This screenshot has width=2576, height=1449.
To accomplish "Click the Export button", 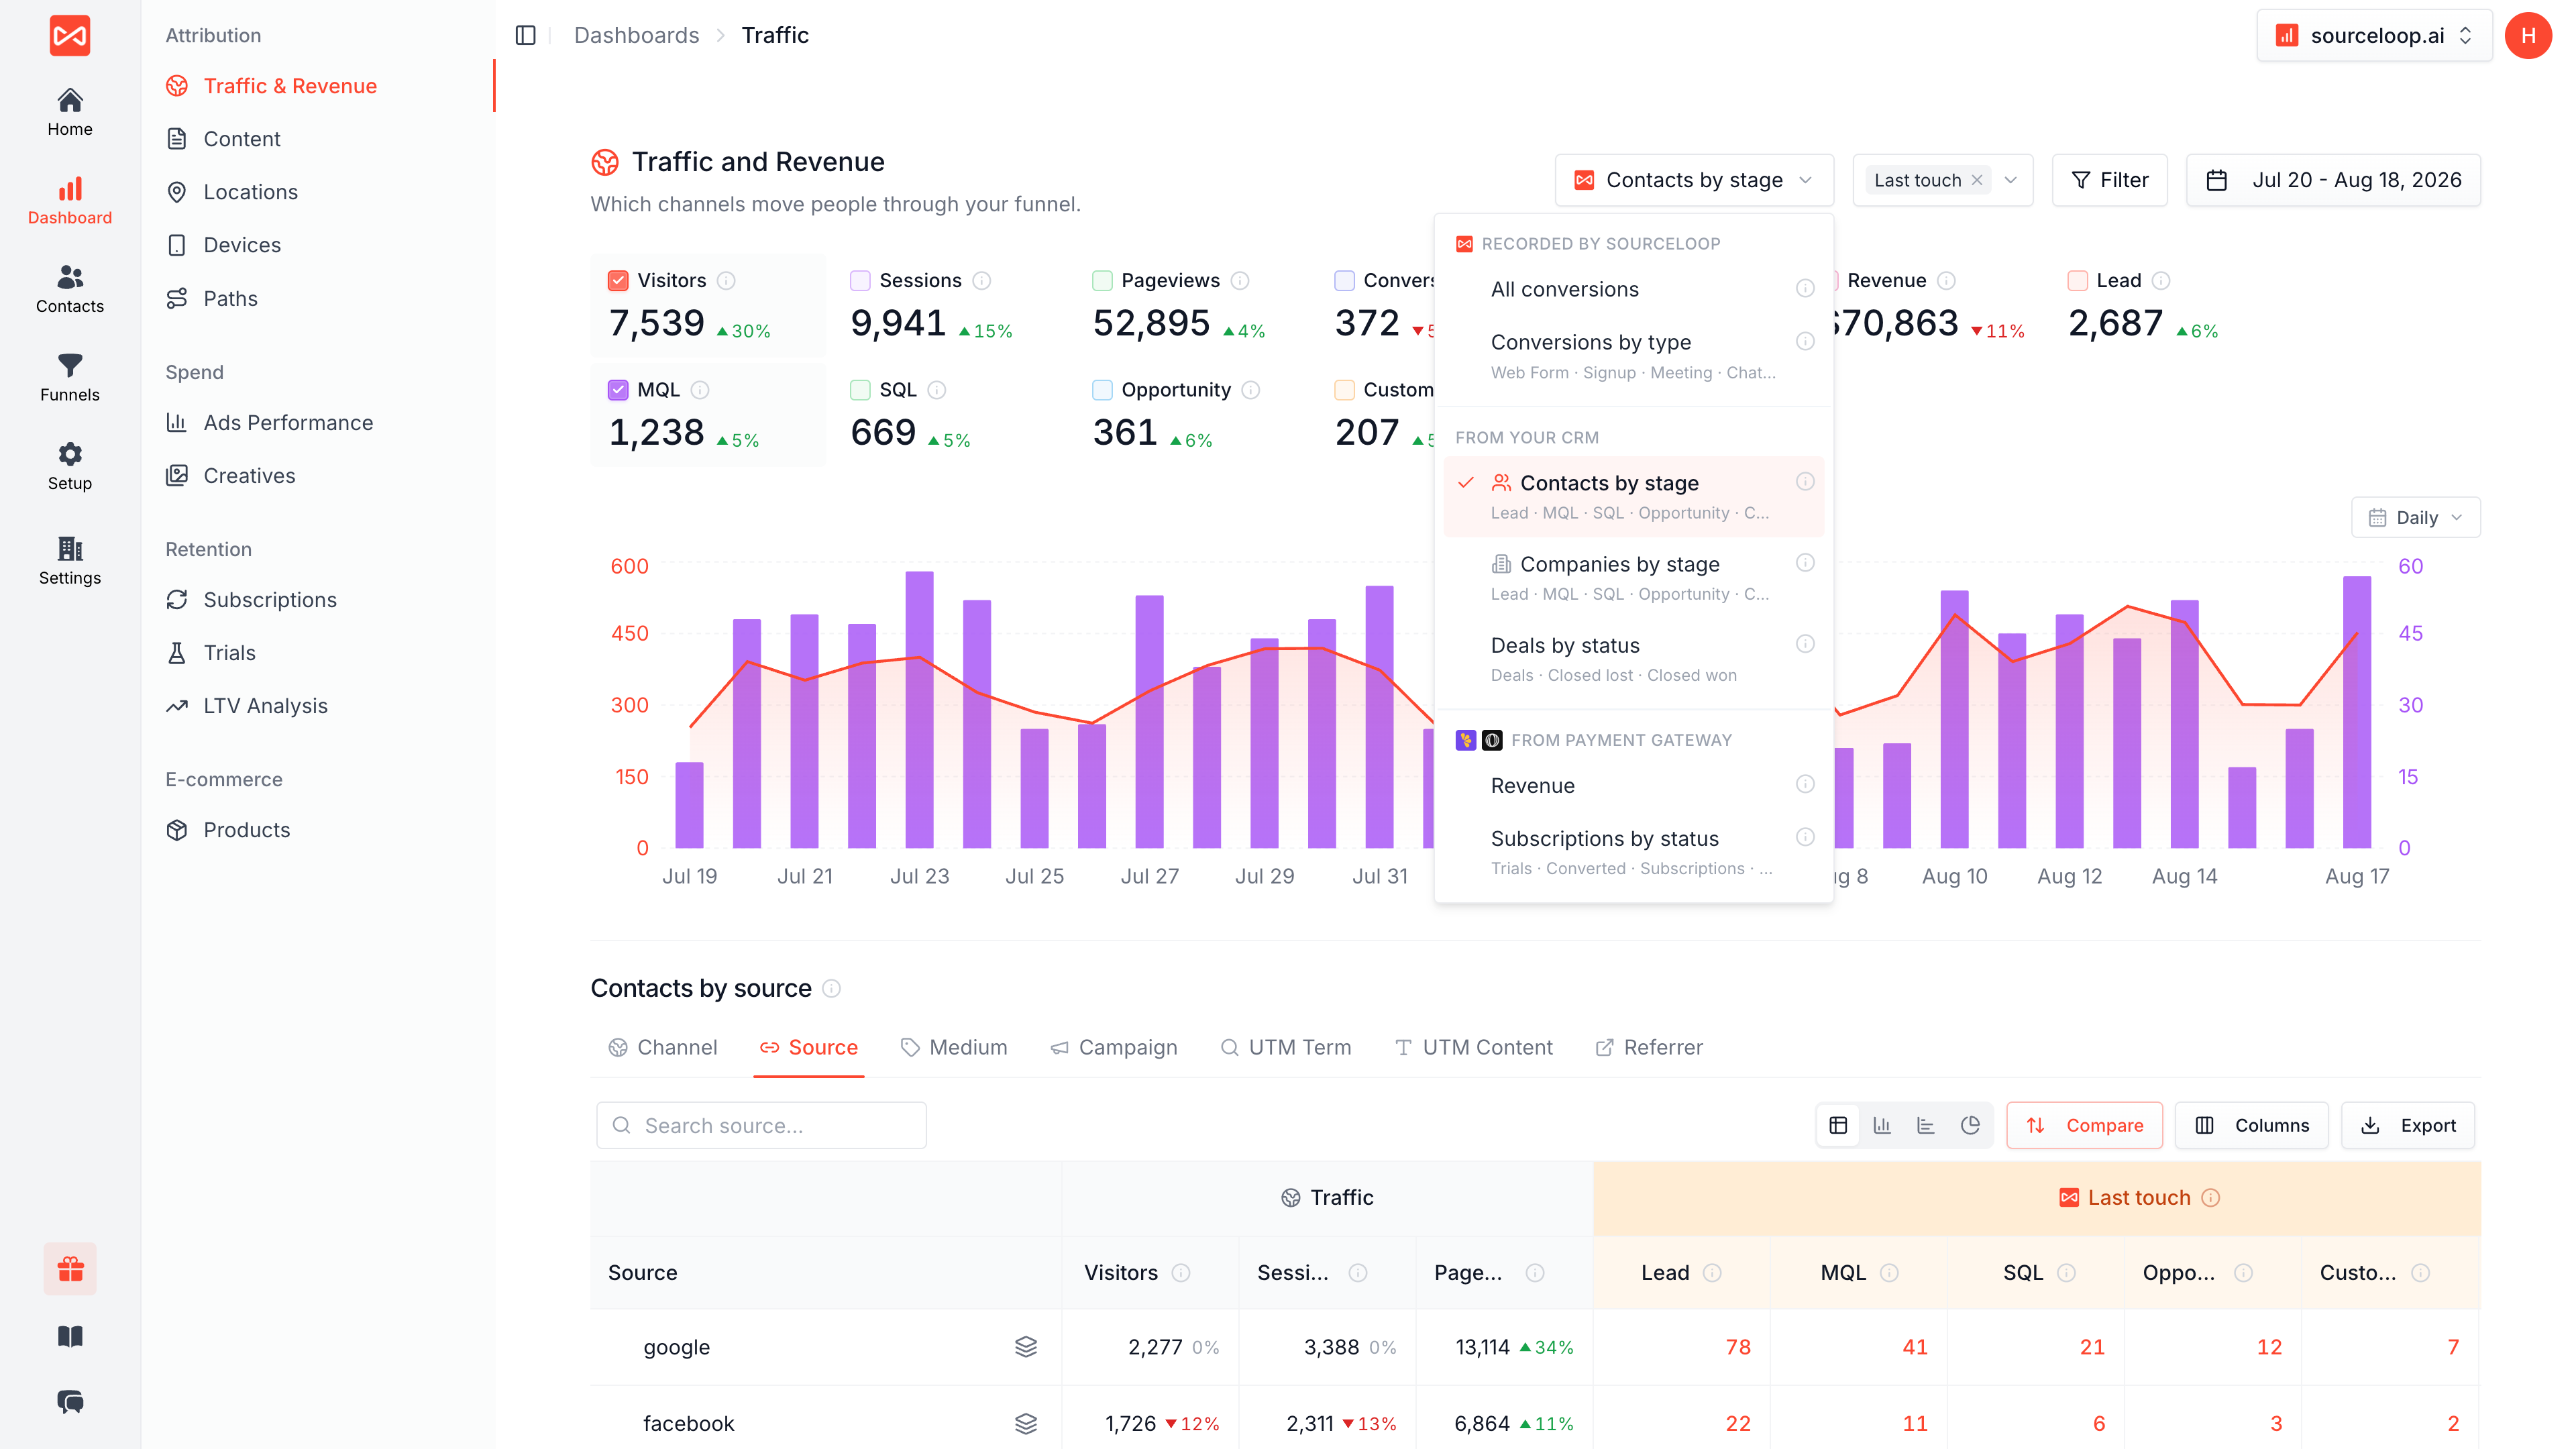I will coord(2408,1125).
